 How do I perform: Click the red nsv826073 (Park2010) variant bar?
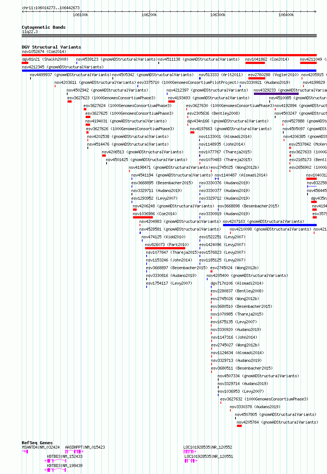point(165,248)
